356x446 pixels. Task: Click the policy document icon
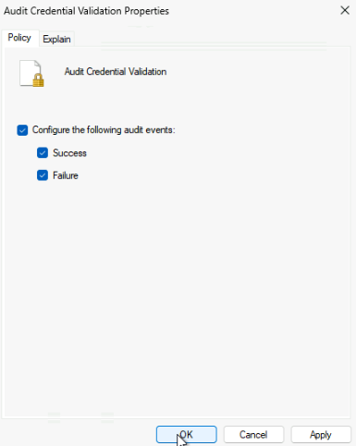(x=31, y=73)
